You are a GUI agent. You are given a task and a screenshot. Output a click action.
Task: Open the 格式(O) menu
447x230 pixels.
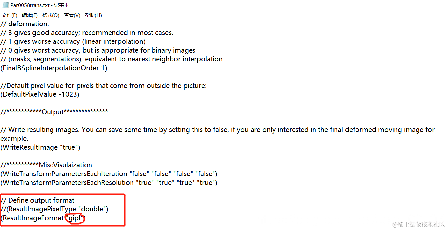[x=51, y=15]
